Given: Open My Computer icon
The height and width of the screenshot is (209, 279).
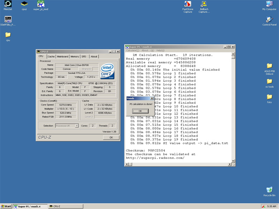Looking at the screenshot, I should 269,4.
